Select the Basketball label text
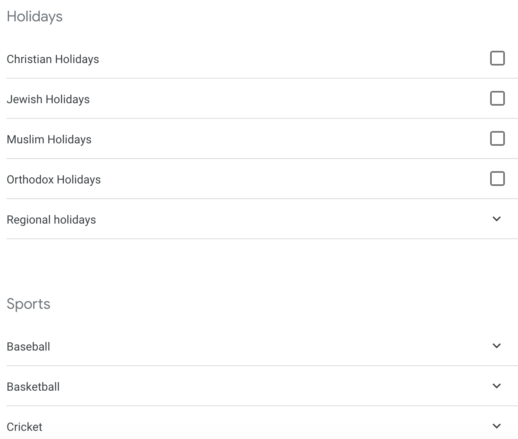Viewport: 518px width, 439px height. point(33,387)
